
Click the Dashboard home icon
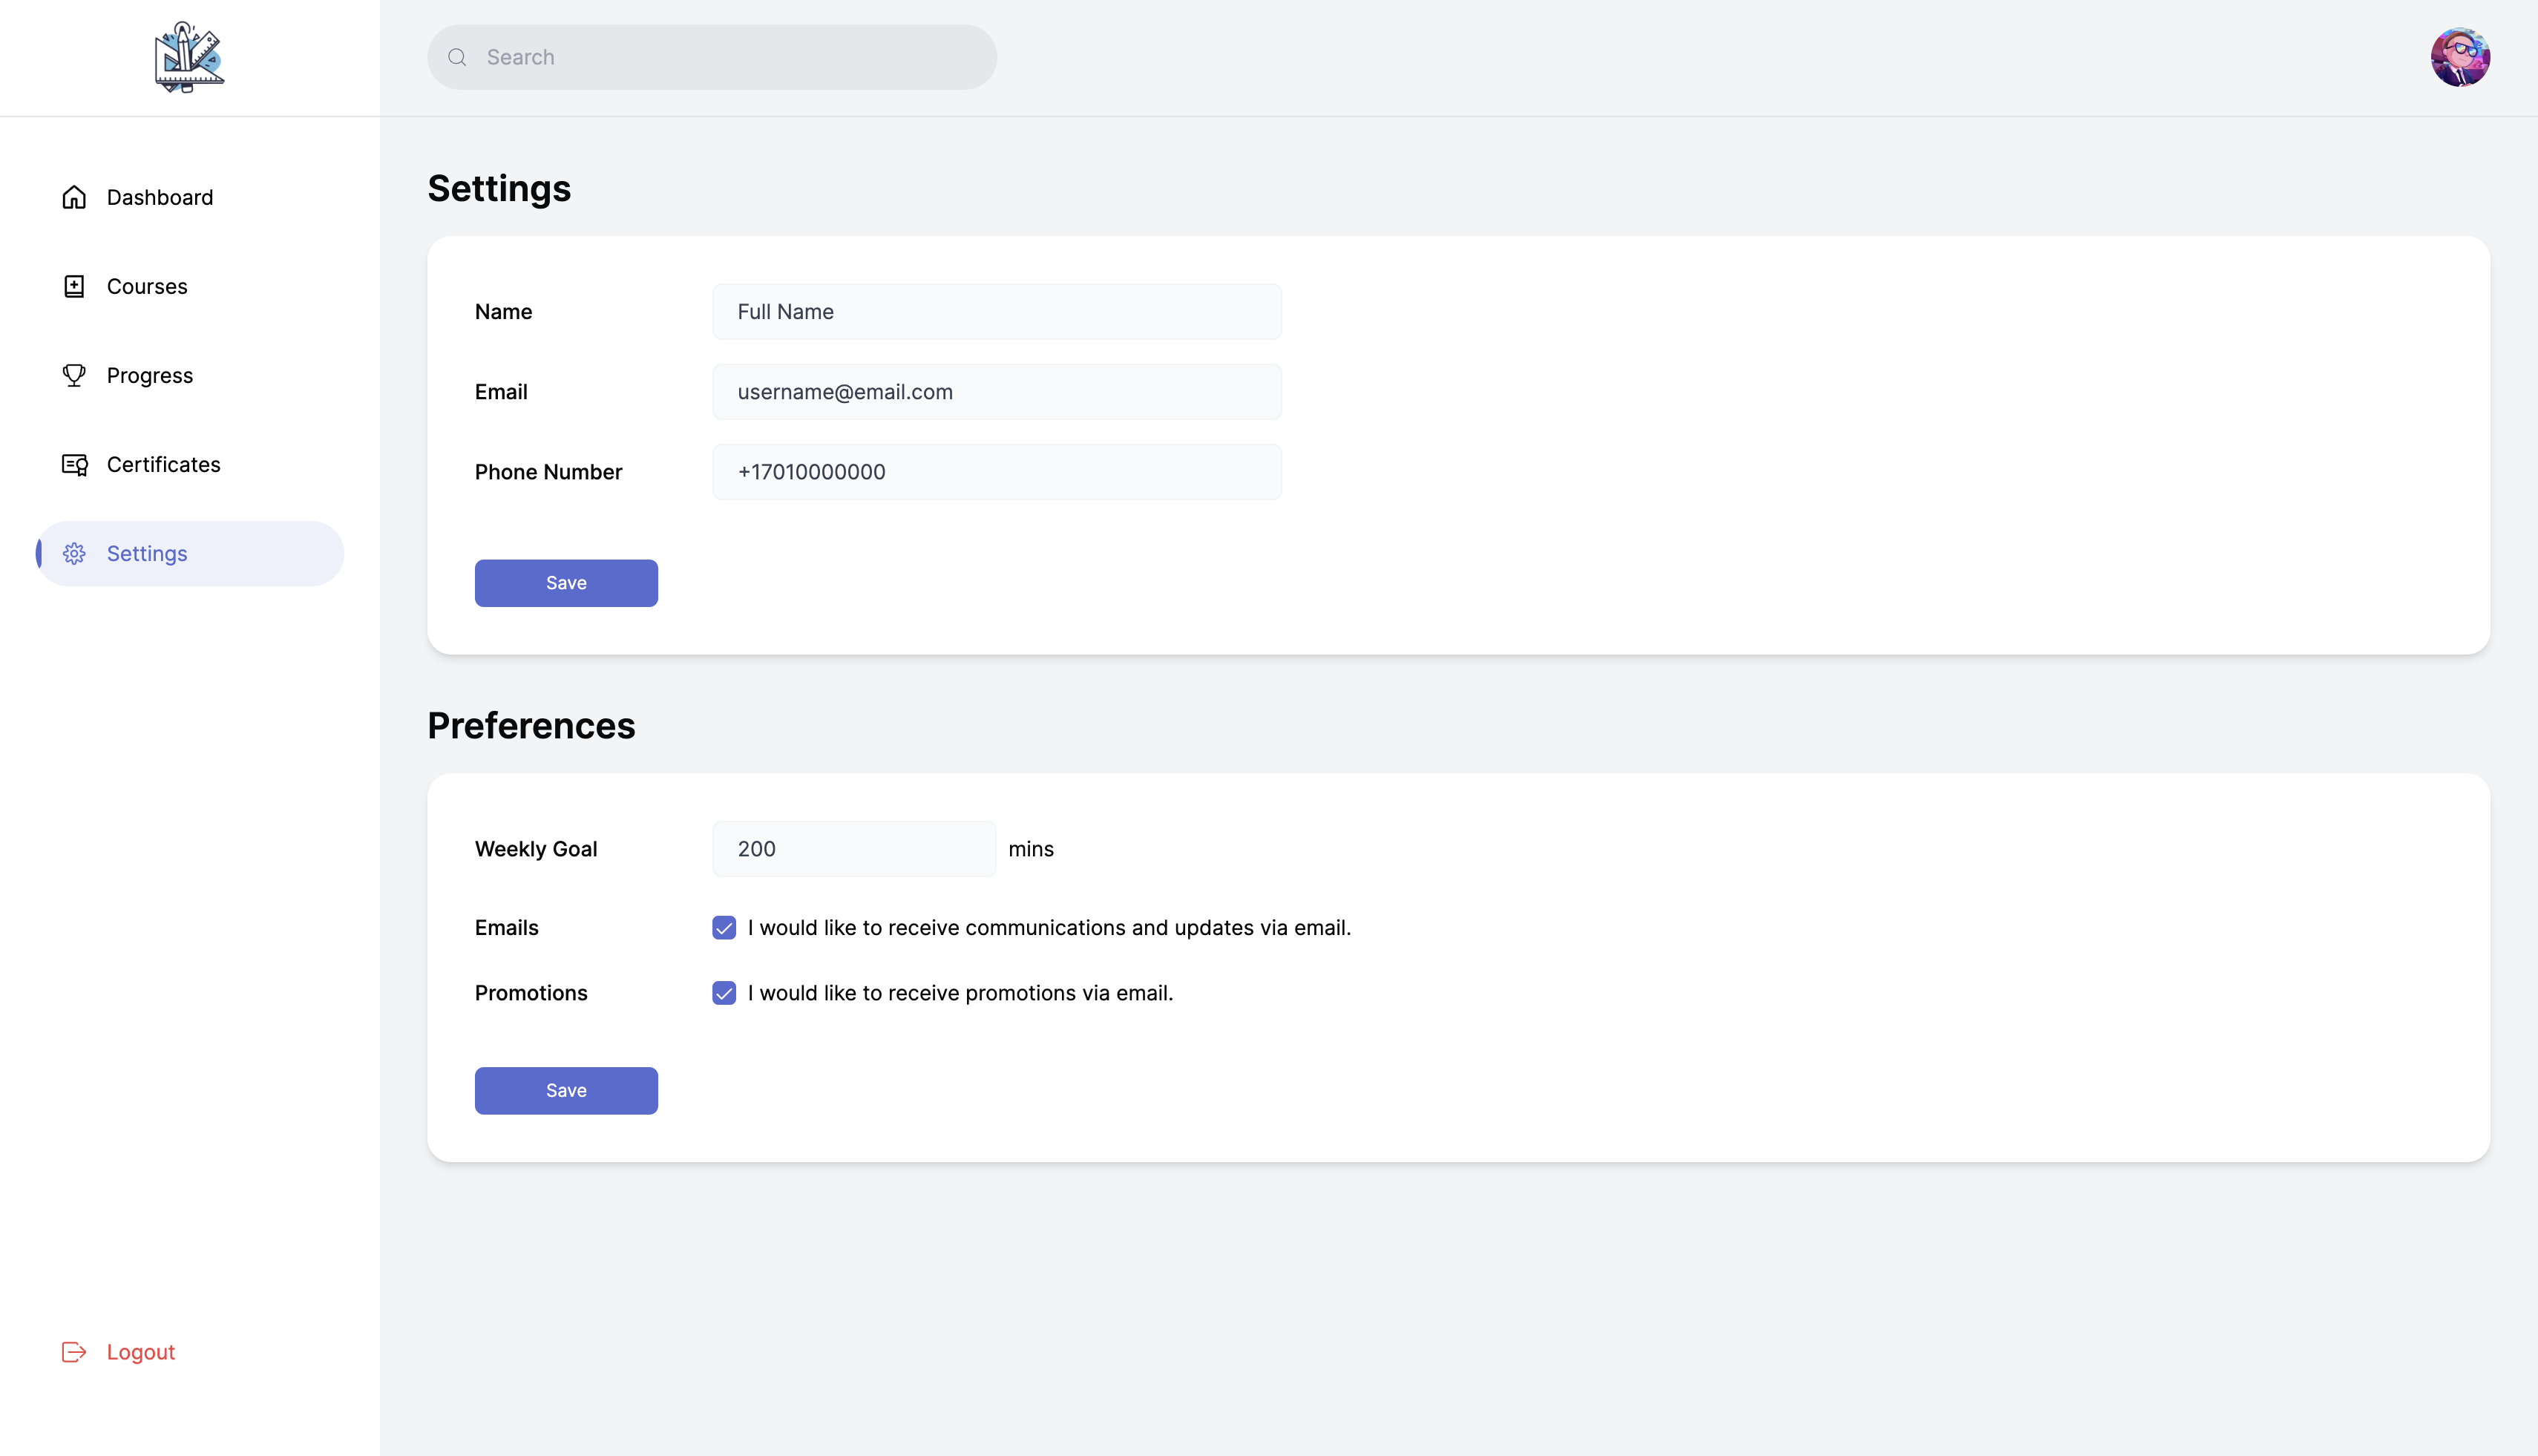click(x=74, y=197)
